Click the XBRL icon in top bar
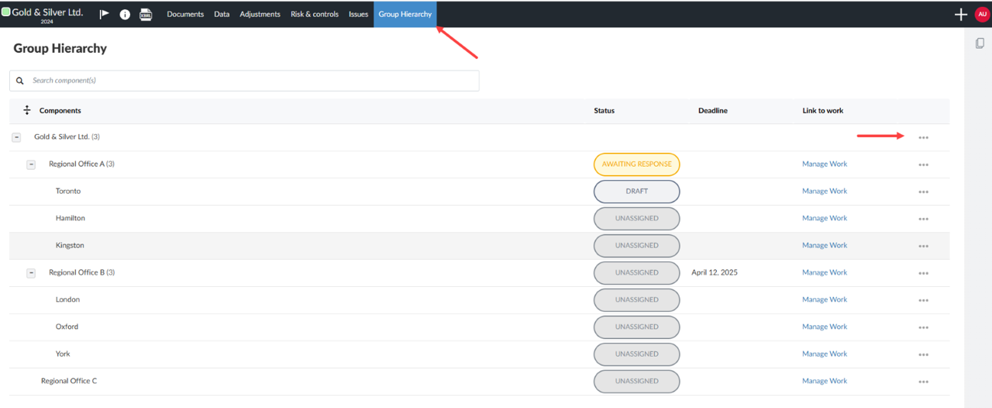The height and width of the screenshot is (408, 992). 146,14
